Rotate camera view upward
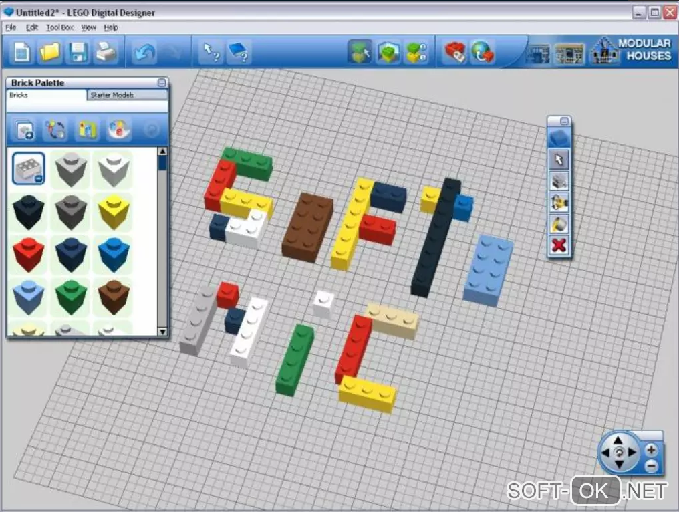 tap(618, 441)
